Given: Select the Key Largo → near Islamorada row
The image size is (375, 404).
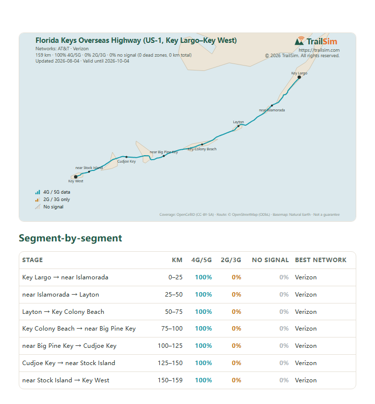Looking at the screenshot, I should tap(187, 277).
